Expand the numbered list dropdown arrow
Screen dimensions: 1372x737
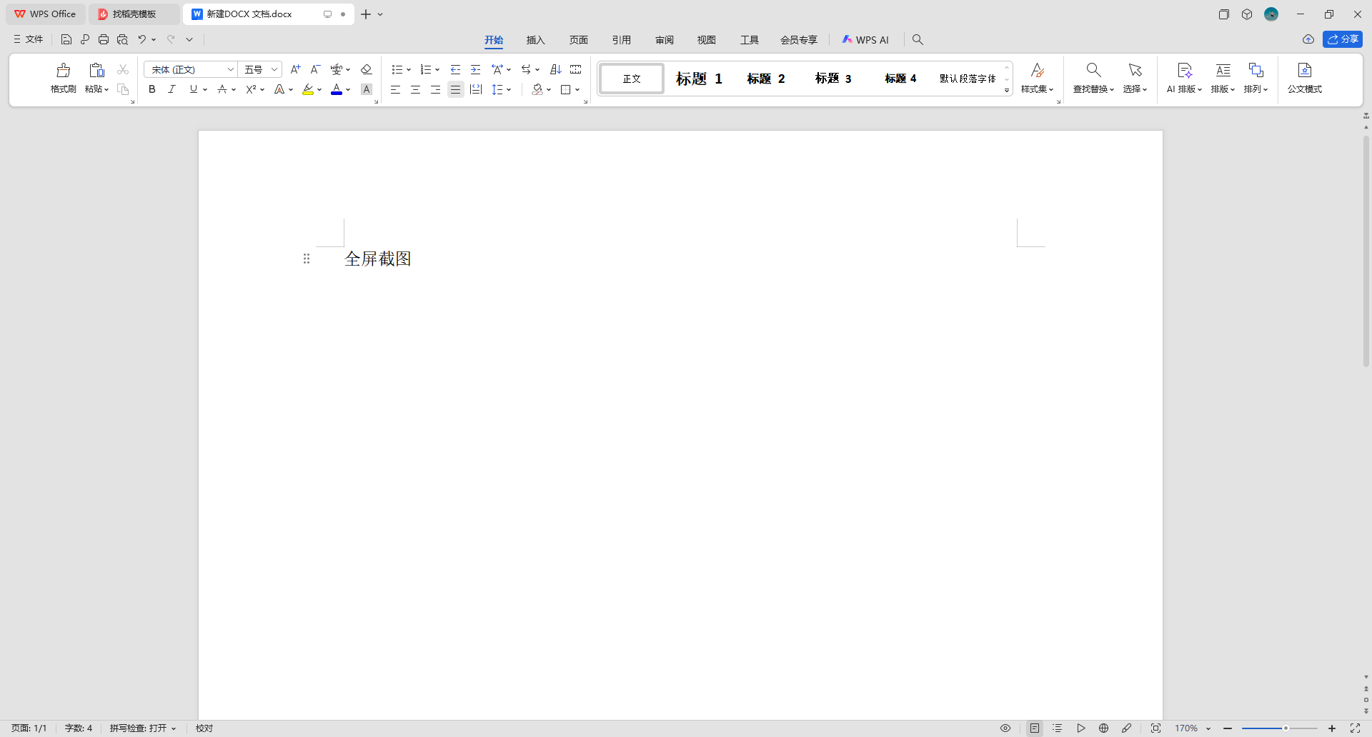[437, 70]
